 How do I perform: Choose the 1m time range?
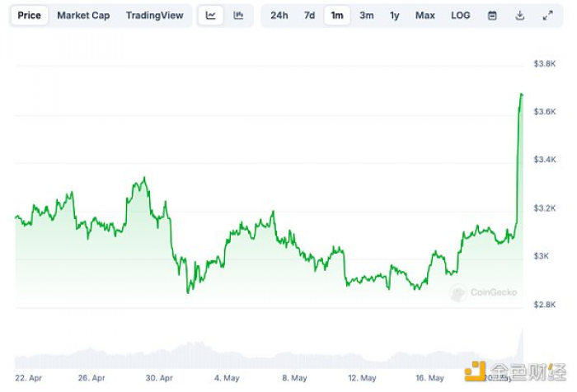337,16
